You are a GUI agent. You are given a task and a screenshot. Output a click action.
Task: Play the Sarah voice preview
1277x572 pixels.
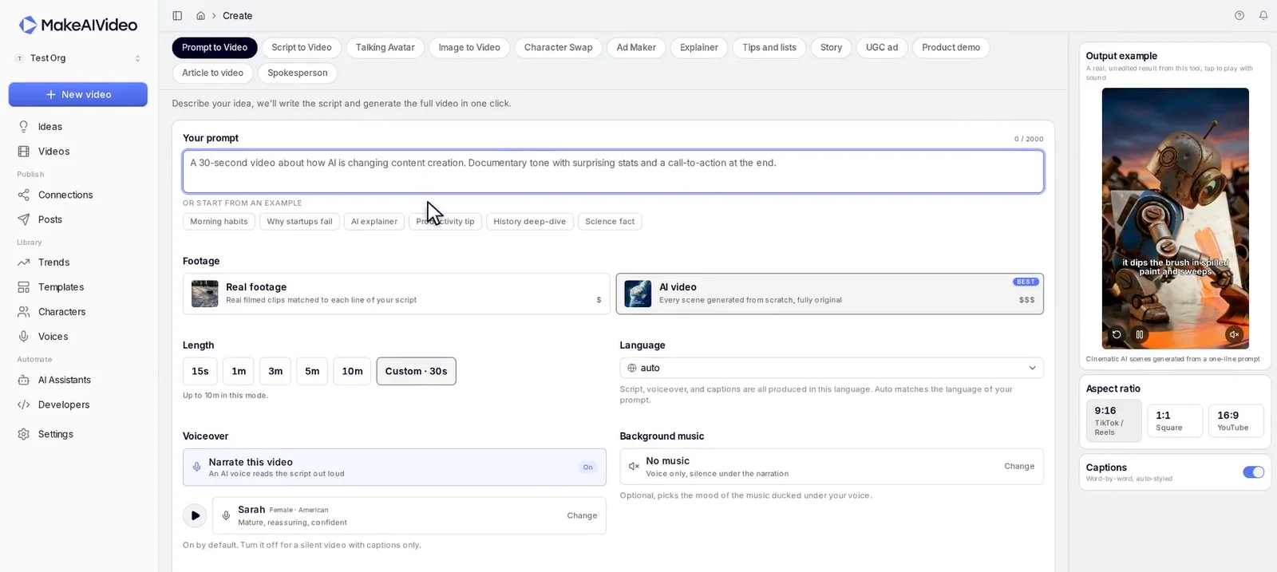tap(195, 515)
